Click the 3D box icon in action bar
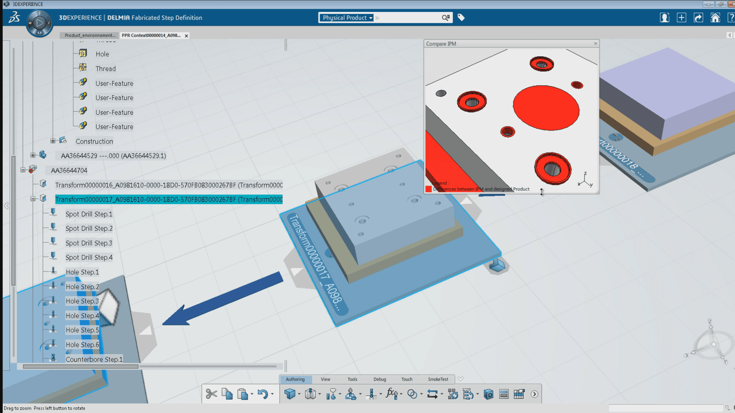Viewport: 735px width, 413px height. click(488, 394)
